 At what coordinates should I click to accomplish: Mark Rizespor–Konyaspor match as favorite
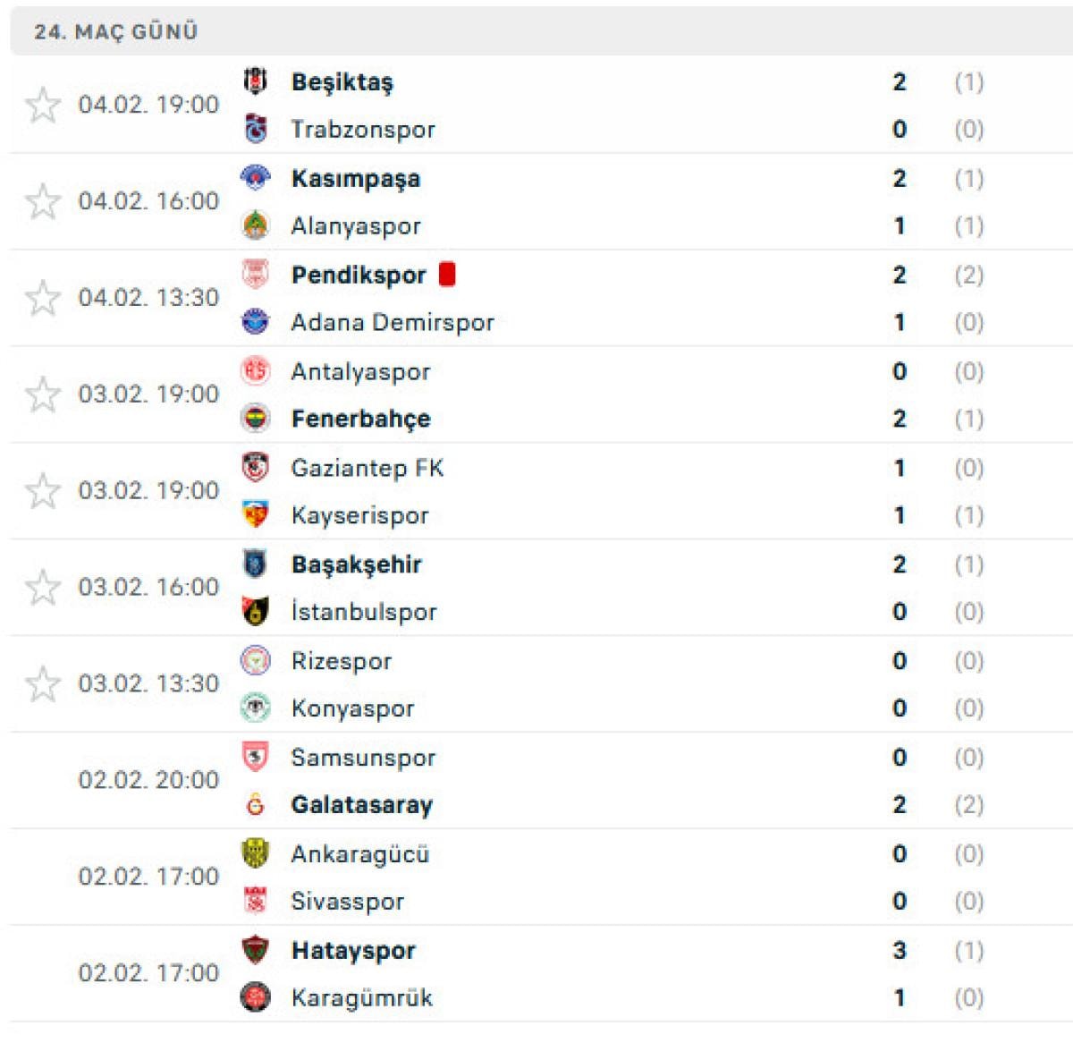tap(43, 685)
